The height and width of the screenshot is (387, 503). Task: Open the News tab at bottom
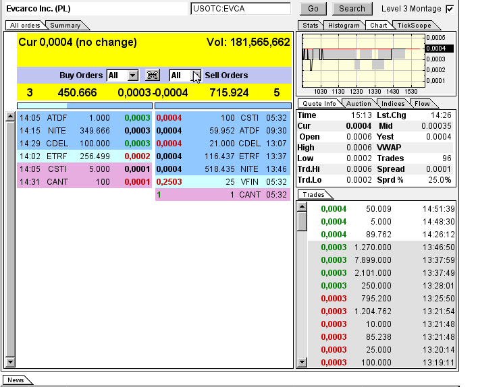point(16,380)
